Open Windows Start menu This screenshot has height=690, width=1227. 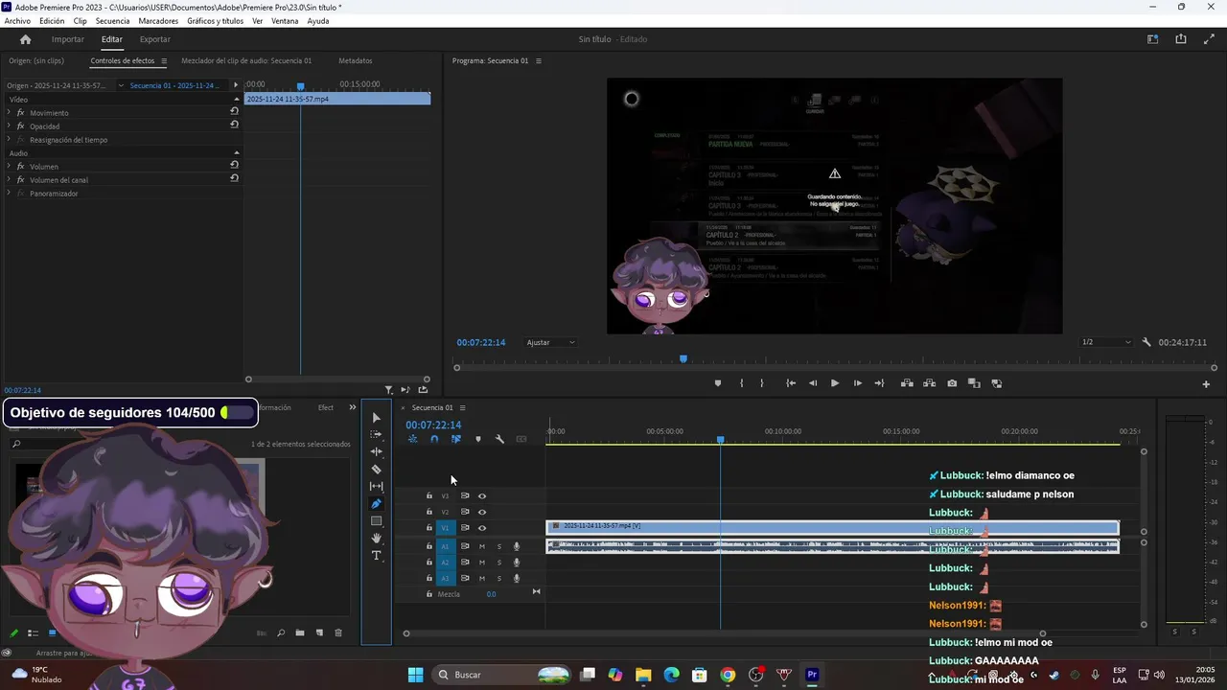click(415, 675)
